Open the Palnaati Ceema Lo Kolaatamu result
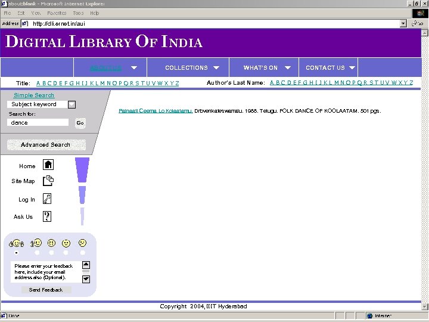Screen dimensions: 429x322 [x=156, y=111]
